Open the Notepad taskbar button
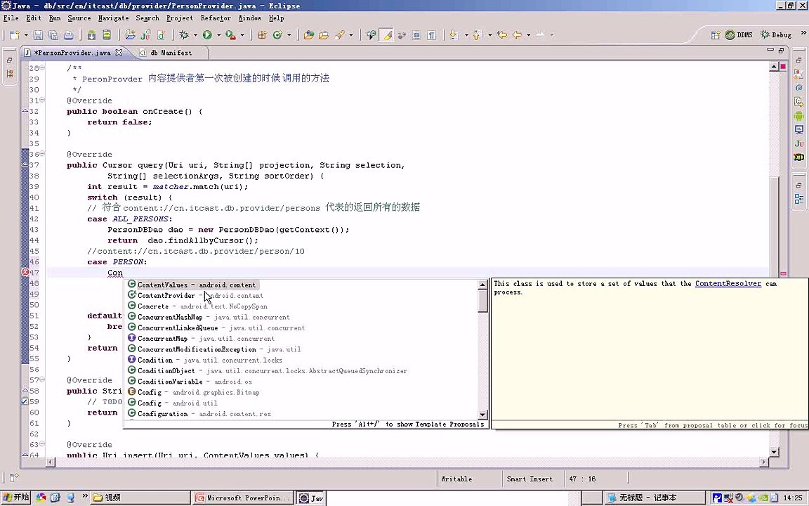The image size is (809, 506). [655, 498]
